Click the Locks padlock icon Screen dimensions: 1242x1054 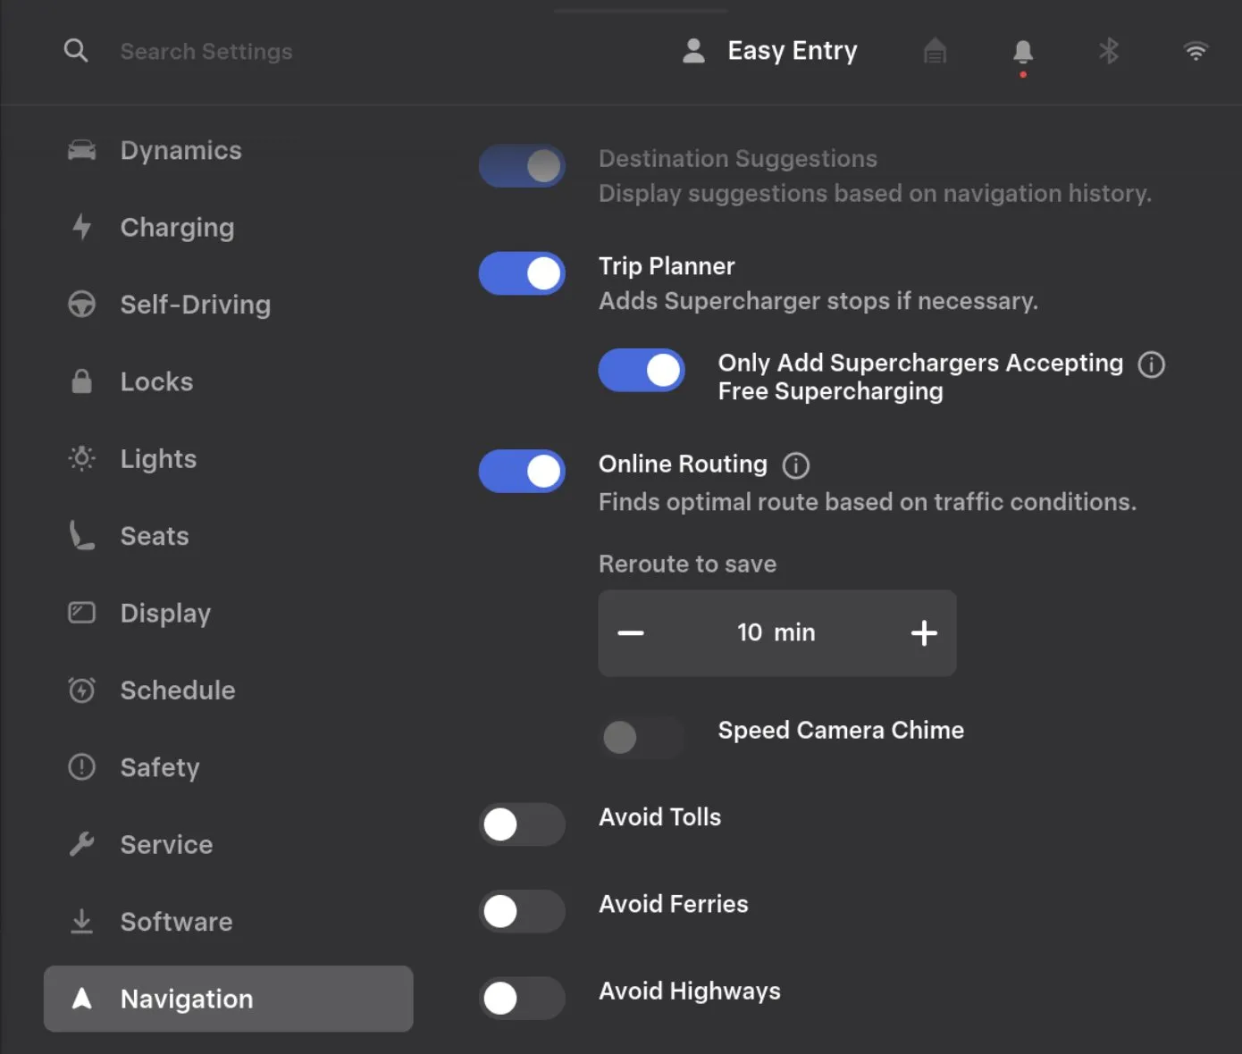pos(81,381)
